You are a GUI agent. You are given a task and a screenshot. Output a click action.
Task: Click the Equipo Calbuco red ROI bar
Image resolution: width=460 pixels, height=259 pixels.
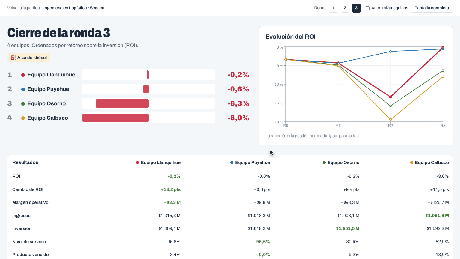click(115, 118)
